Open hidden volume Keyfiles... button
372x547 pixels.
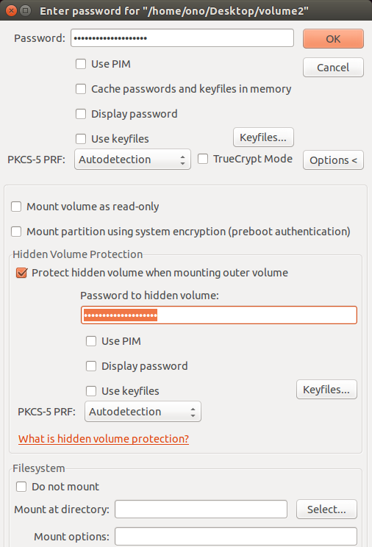[x=326, y=390]
